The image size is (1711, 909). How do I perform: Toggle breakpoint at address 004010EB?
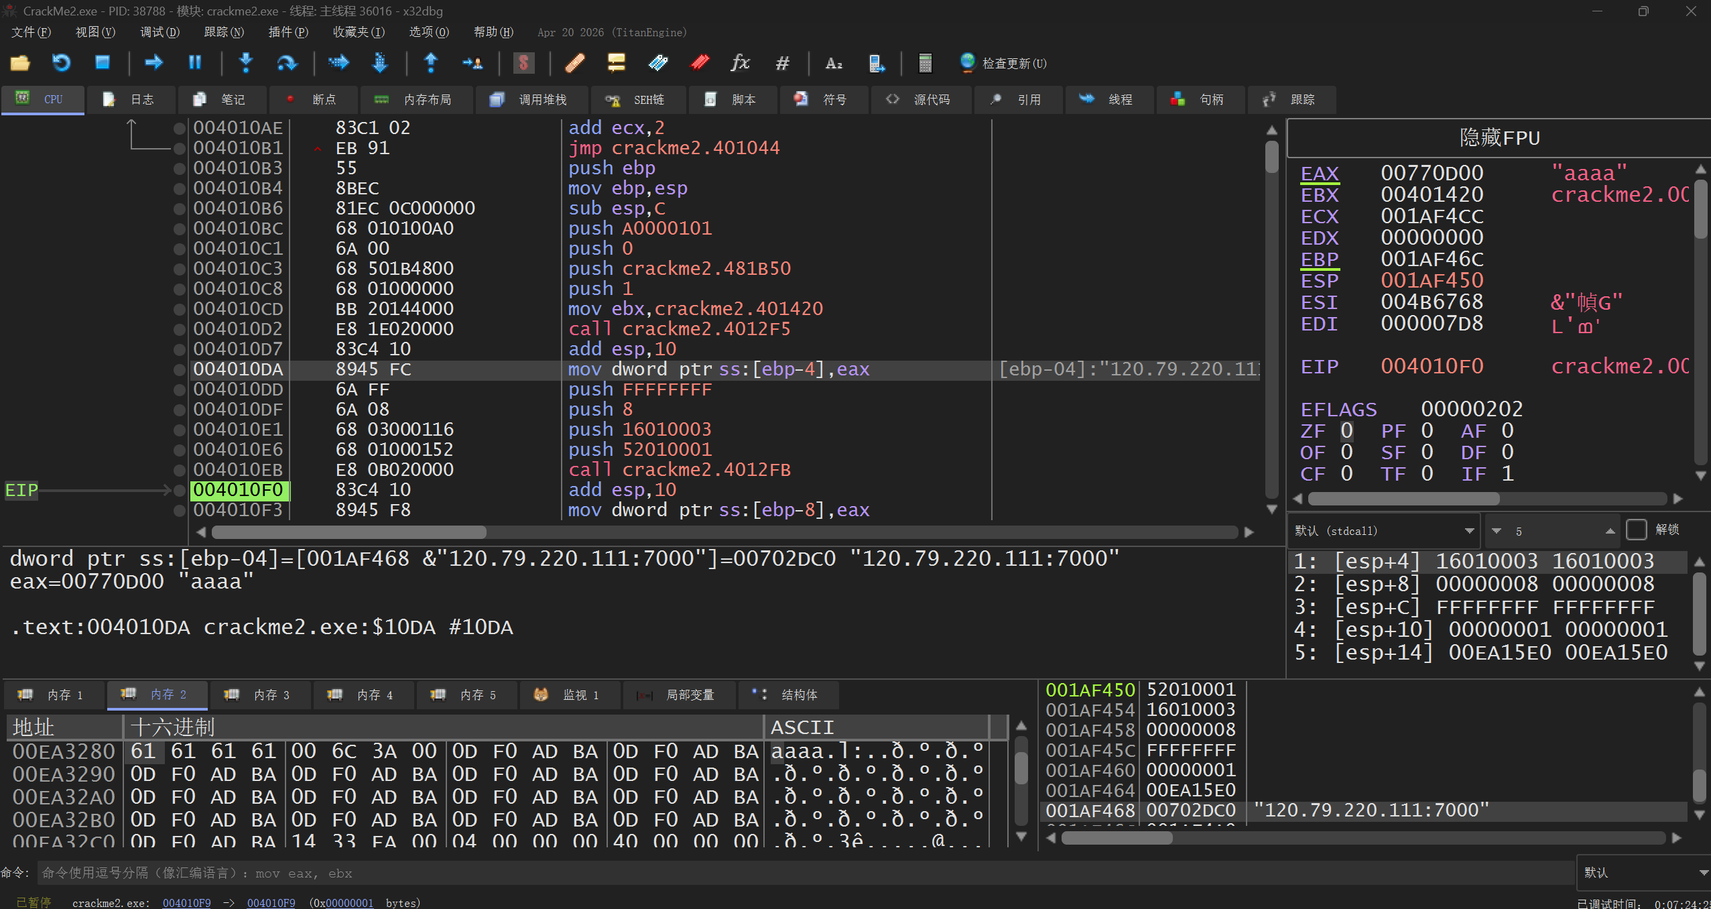[179, 470]
